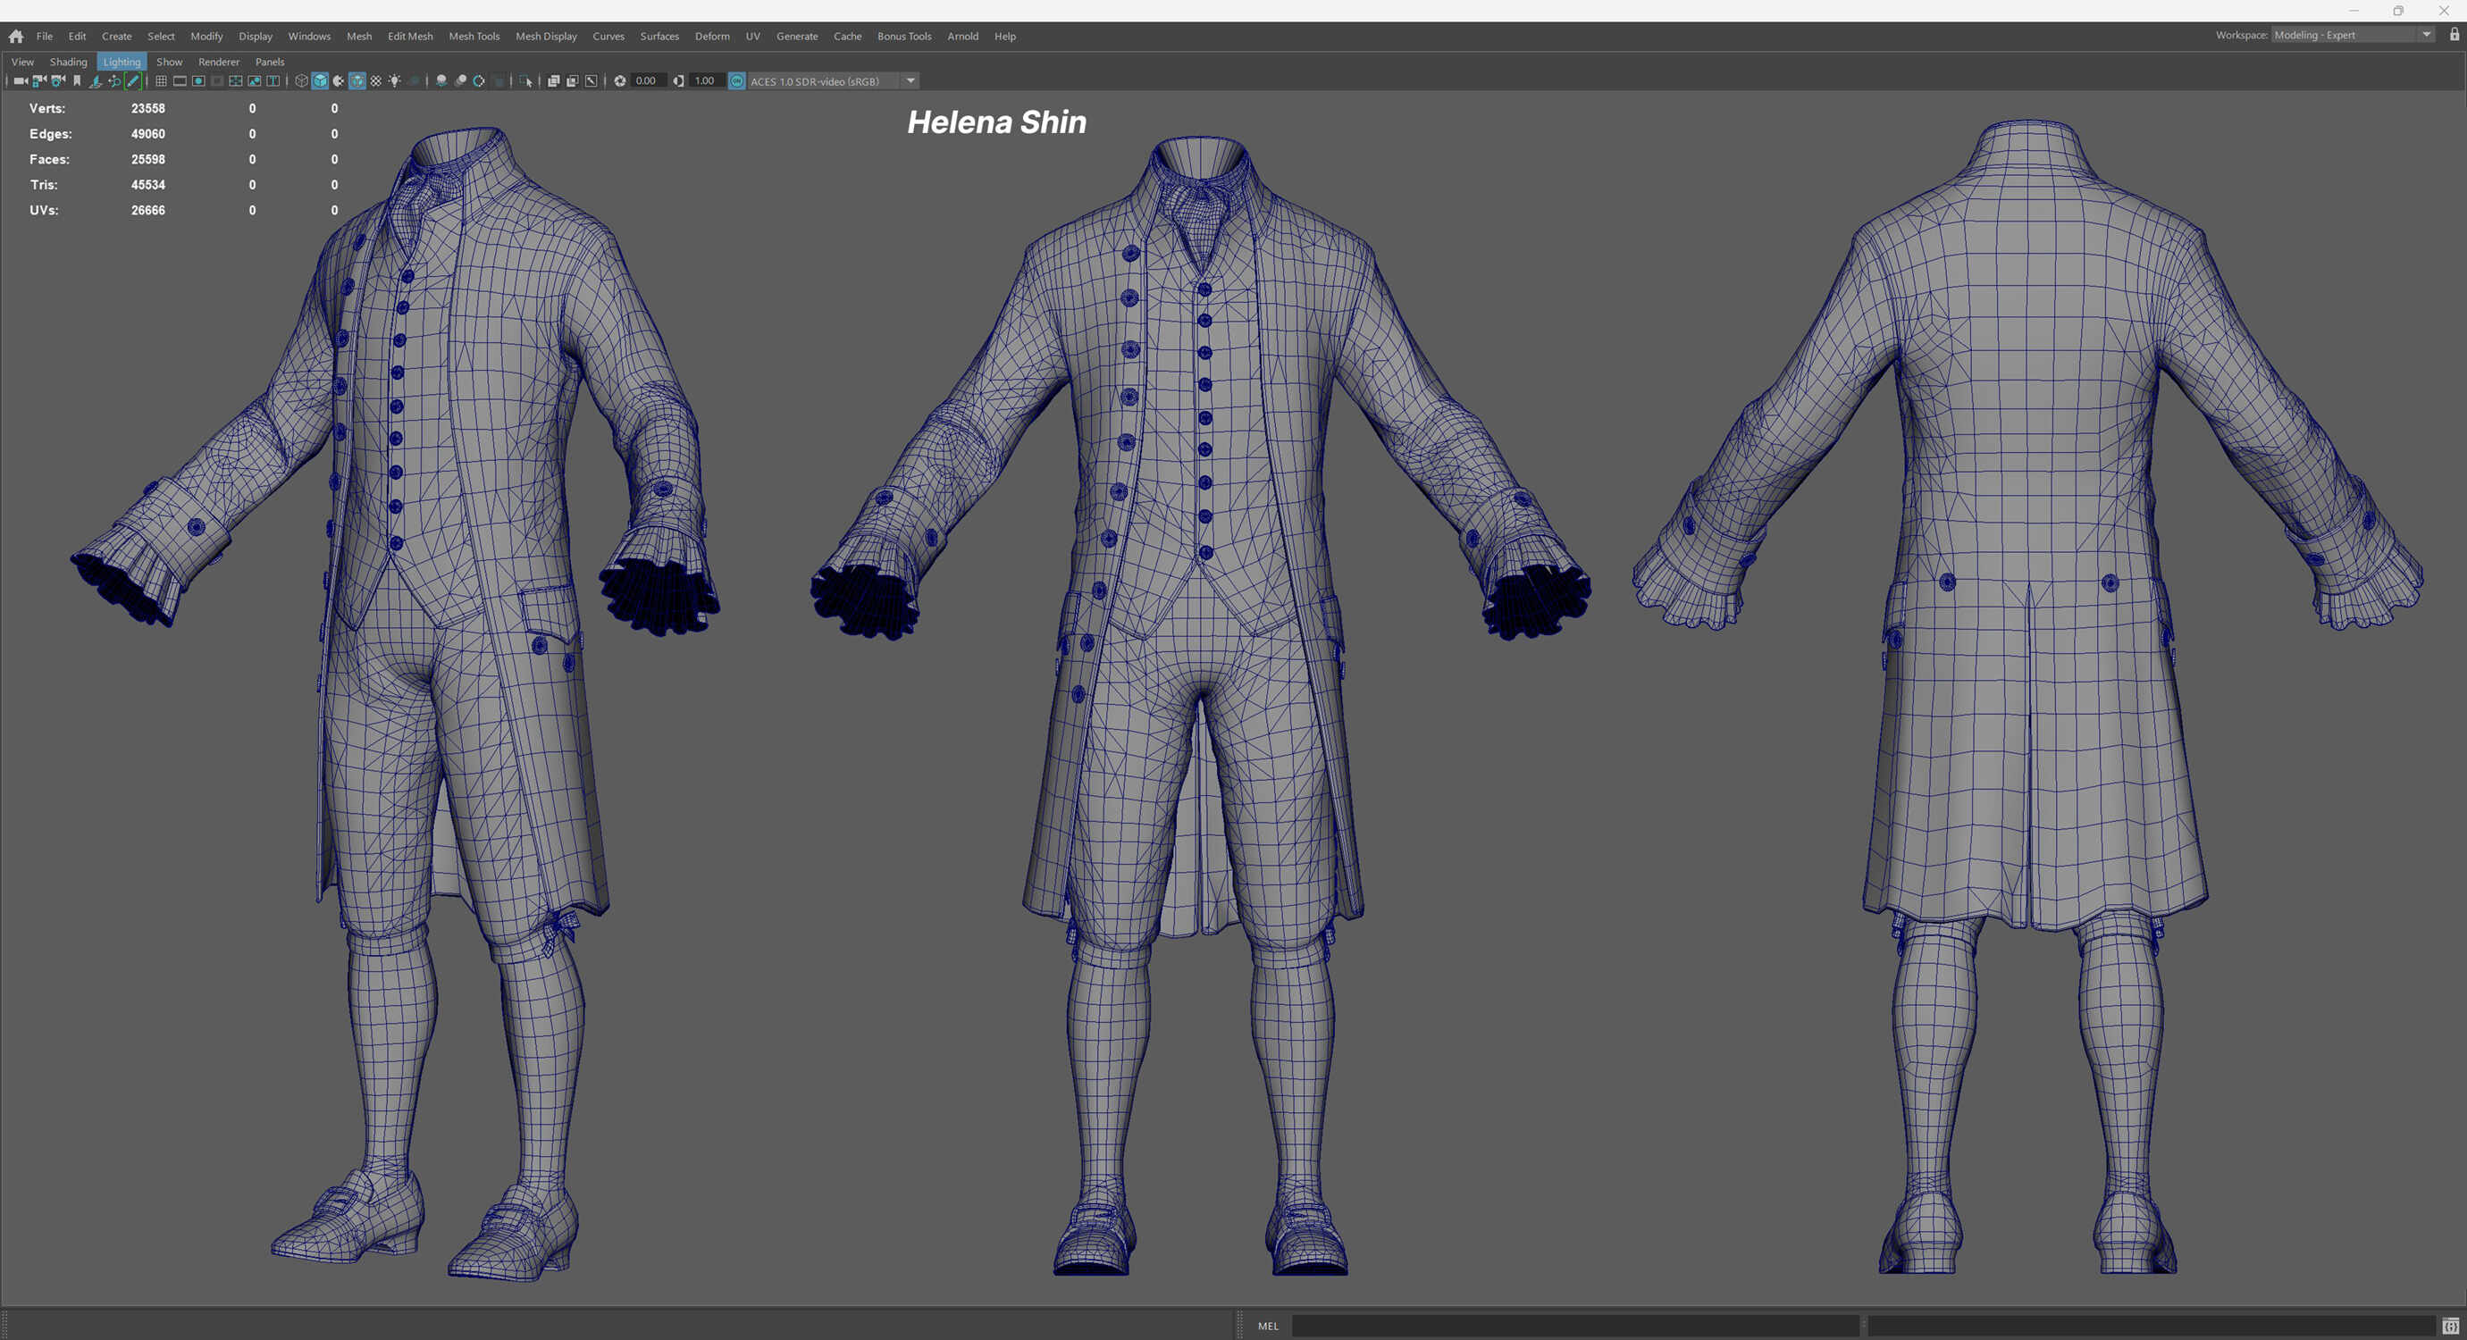The image size is (2467, 1340).
Task: Click Use All Lights lightbulb icon
Action: [x=395, y=81]
